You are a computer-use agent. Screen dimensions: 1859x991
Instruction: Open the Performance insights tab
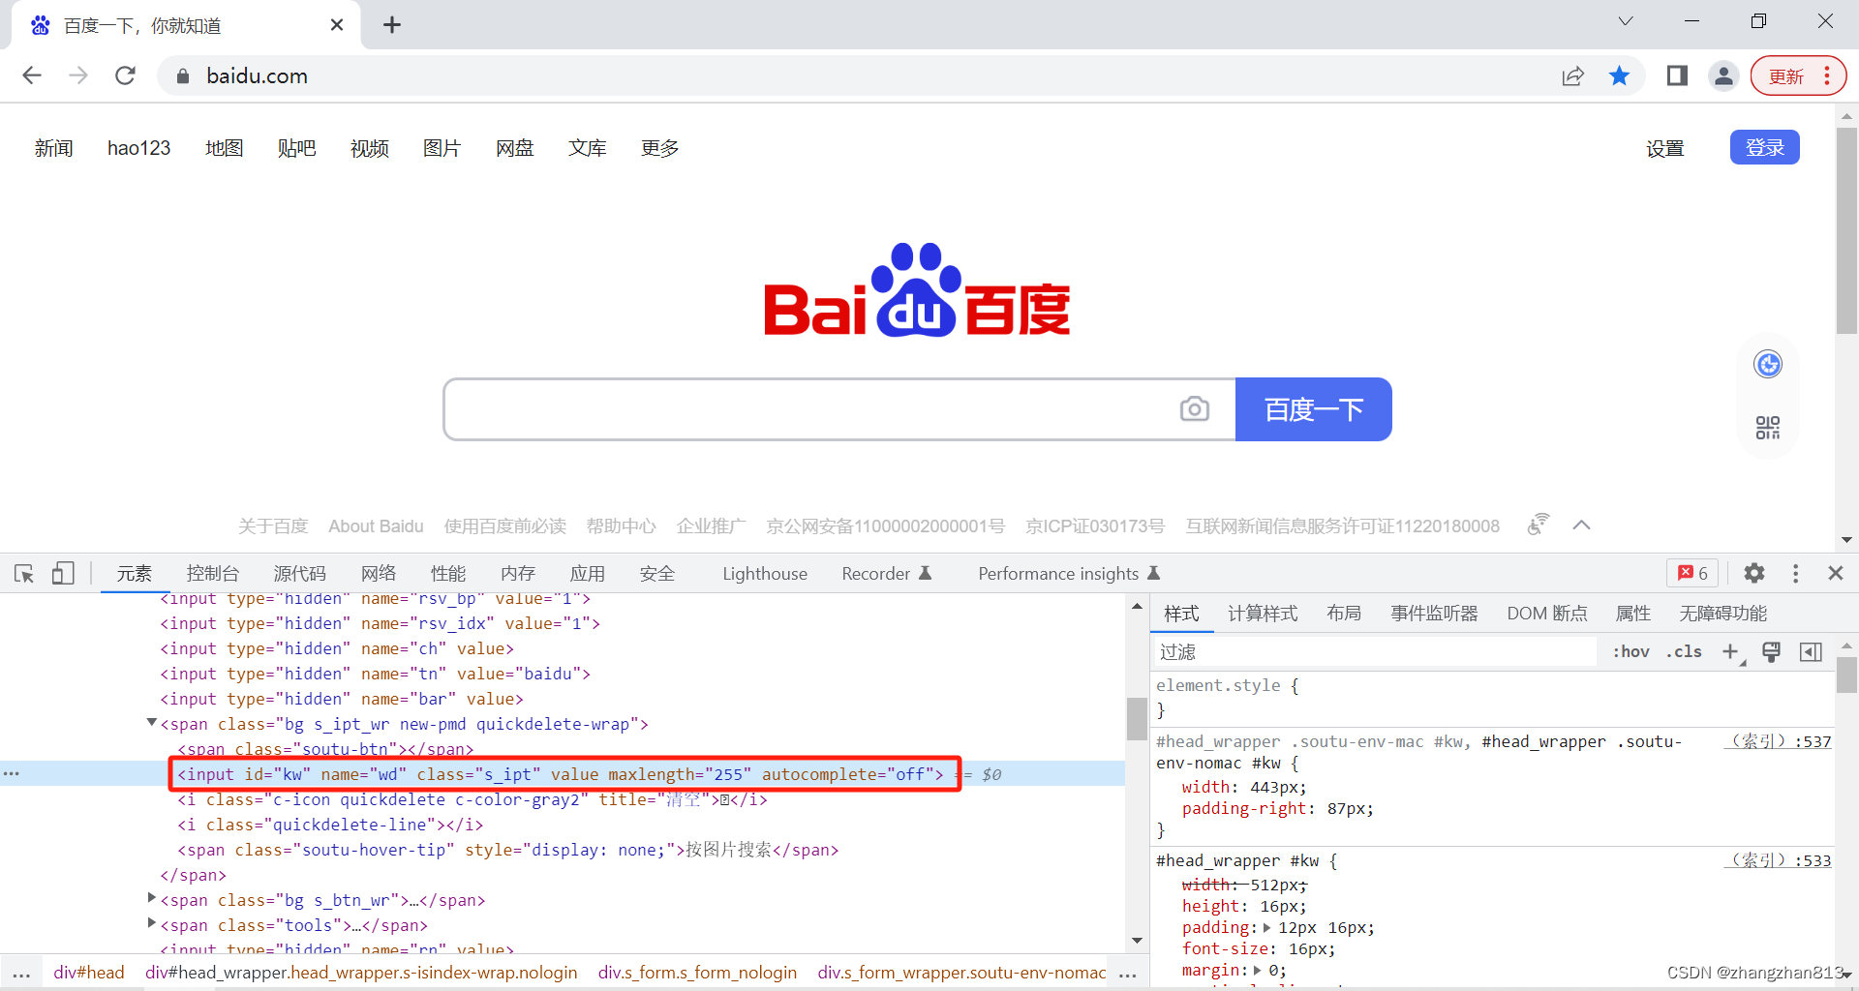[x=1069, y=574]
